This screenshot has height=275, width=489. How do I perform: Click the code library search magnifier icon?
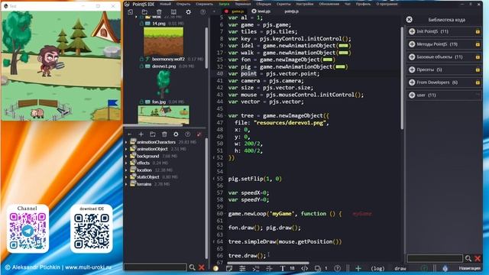(x=468, y=258)
